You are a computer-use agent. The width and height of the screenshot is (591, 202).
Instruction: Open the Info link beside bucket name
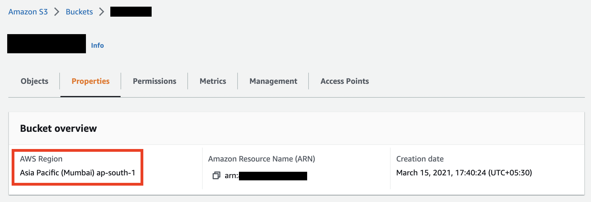point(97,45)
